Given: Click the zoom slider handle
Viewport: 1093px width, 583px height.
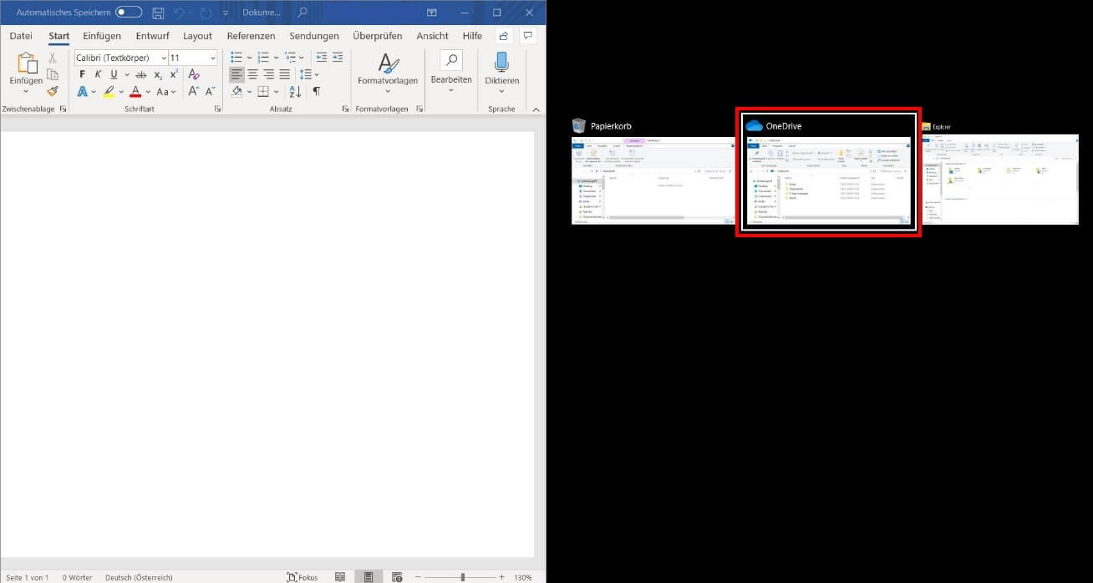Looking at the screenshot, I should [x=462, y=577].
